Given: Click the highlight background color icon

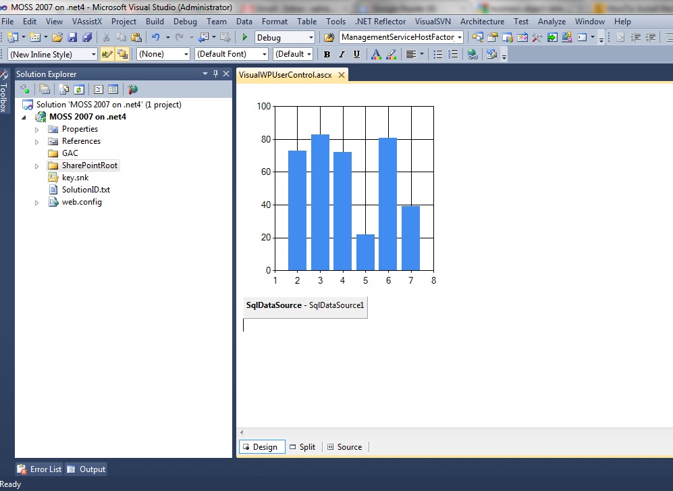Looking at the screenshot, I should click(x=391, y=54).
